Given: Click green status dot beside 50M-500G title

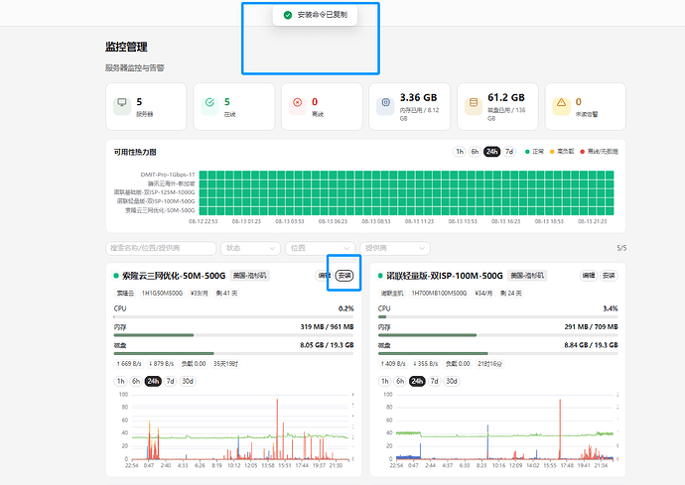Looking at the screenshot, I should point(116,276).
